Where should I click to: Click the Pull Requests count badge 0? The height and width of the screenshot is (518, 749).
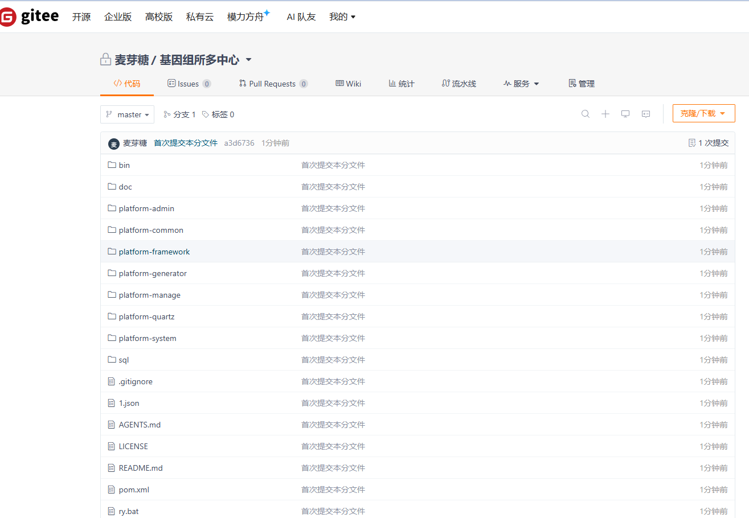(304, 84)
